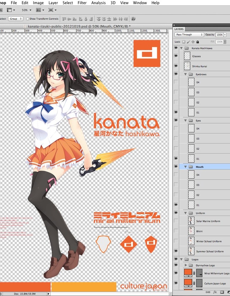Toggle Lock position icon
The width and height of the screenshot is (230, 296).
[x=193, y=42]
